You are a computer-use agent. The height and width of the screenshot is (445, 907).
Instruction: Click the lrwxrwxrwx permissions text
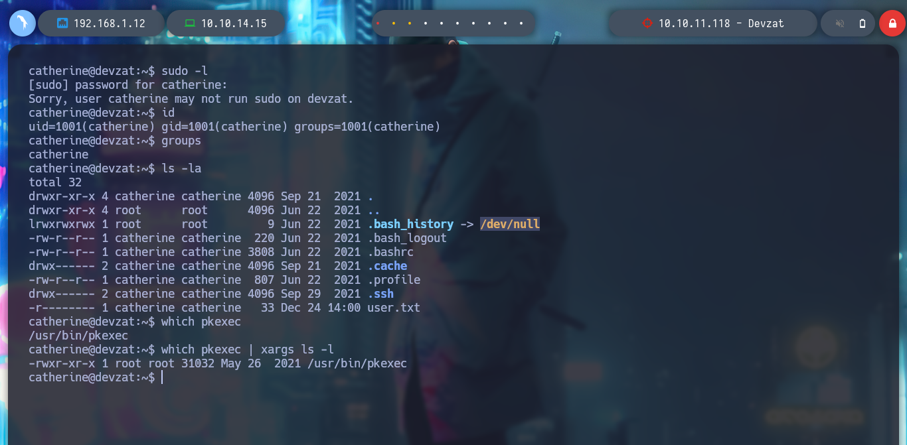pyautogui.click(x=62, y=224)
